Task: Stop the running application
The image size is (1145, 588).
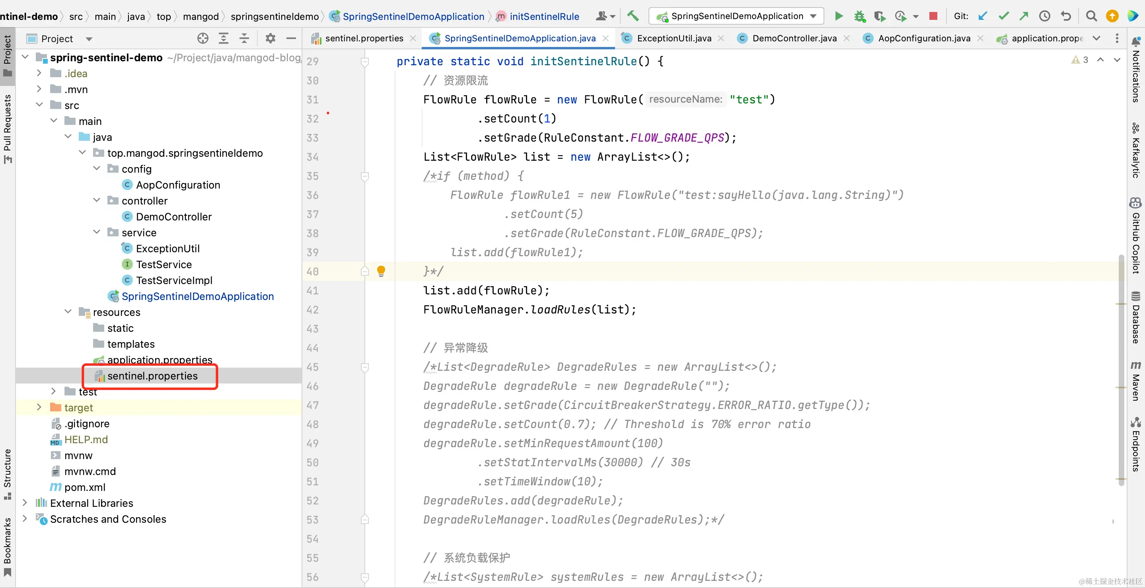Action: [933, 16]
